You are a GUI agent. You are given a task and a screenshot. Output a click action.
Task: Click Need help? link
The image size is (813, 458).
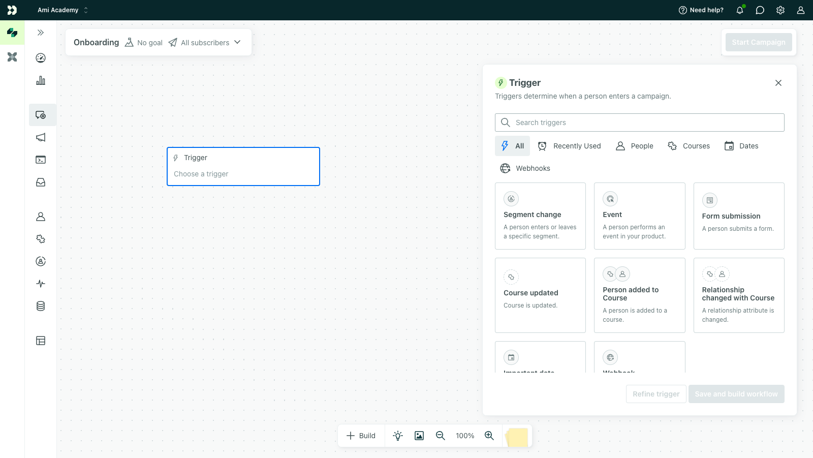[x=701, y=10]
